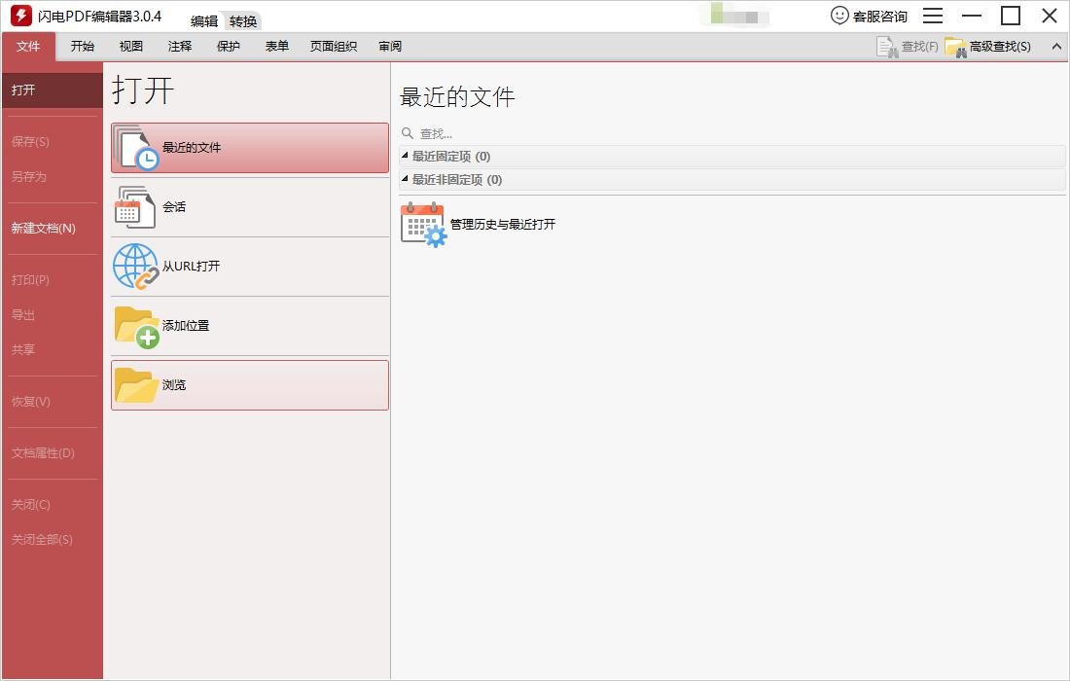
Task: Expand the 文件 menu
Action: (x=27, y=46)
